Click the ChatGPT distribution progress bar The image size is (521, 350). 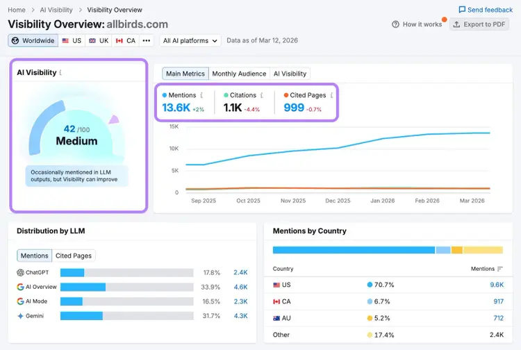127,273
